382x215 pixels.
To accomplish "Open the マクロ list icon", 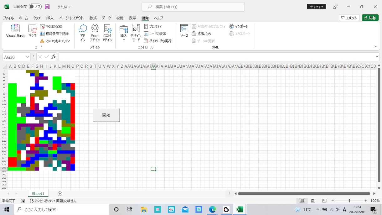I will tap(32, 31).
